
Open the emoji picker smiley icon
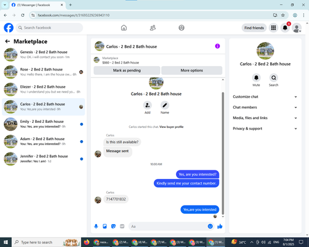click(210, 226)
